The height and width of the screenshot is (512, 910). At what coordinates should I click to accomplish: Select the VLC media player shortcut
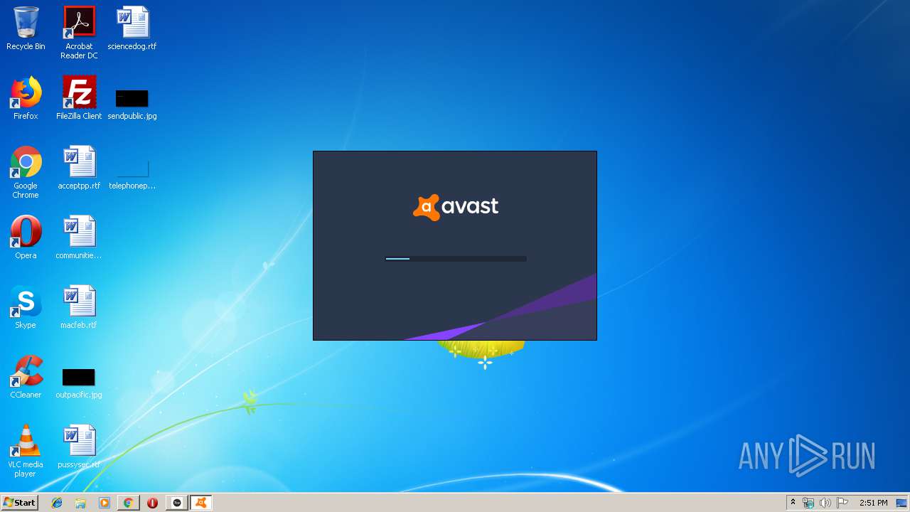point(26,452)
